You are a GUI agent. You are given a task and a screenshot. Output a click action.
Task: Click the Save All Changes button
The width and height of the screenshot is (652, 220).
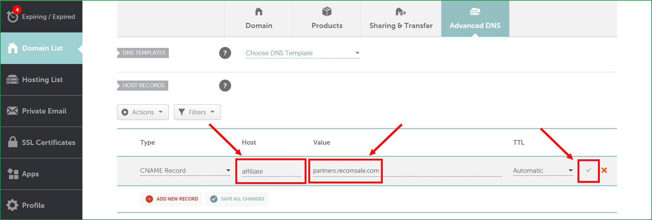point(237,199)
